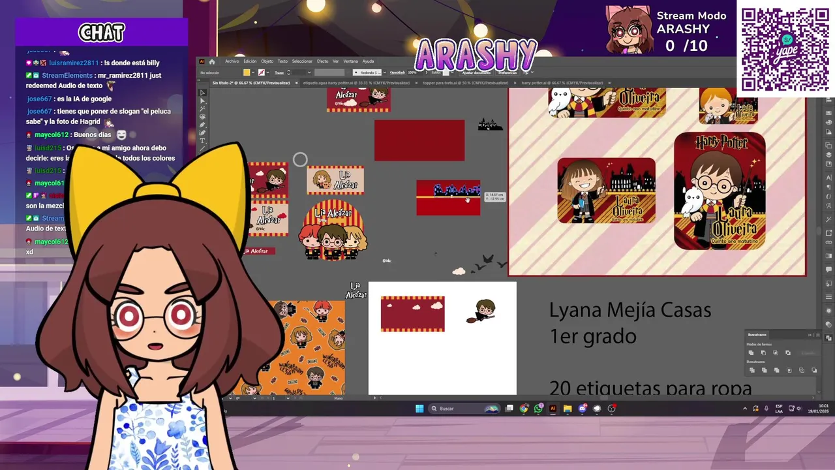Select the Type tool
The width and height of the screenshot is (835, 470).
click(x=202, y=140)
